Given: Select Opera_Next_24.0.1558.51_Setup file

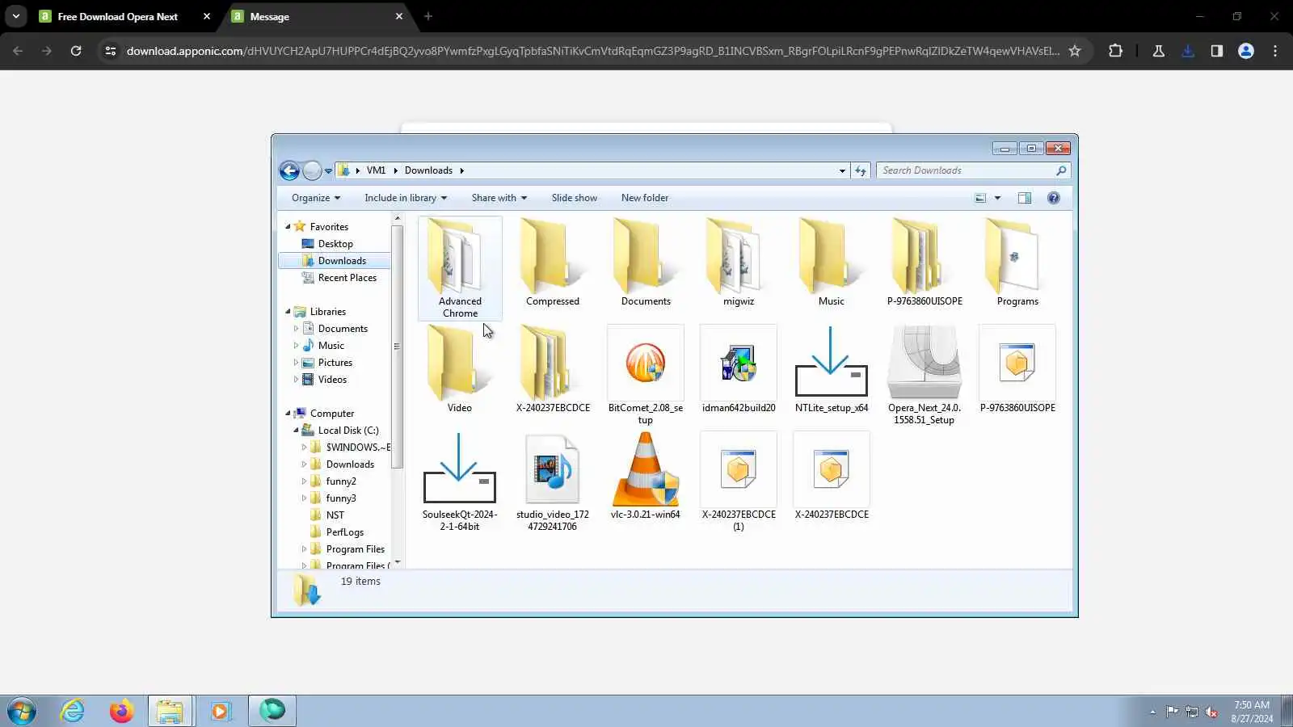Looking at the screenshot, I should pyautogui.click(x=924, y=375).
